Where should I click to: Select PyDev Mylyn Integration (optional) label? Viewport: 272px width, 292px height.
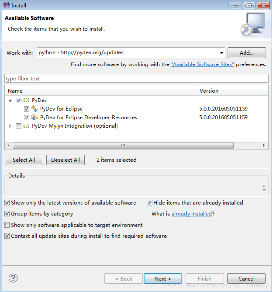[x=75, y=126]
